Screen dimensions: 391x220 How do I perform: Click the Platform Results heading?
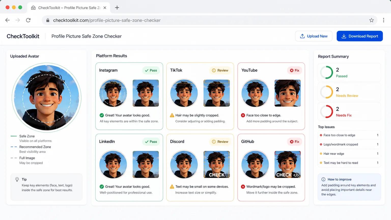pyautogui.click(x=111, y=56)
